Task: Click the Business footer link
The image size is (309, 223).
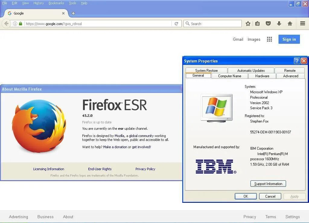Action: (x=46, y=217)
